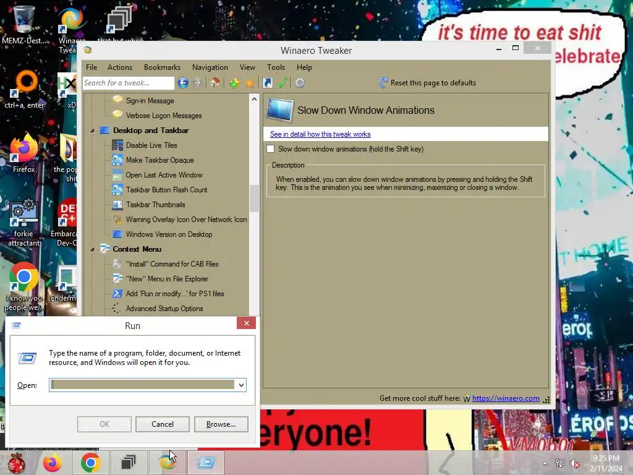Screen dimensions: 633x475
Task: Click the Reset this page icon
Action: pos(383,83)
